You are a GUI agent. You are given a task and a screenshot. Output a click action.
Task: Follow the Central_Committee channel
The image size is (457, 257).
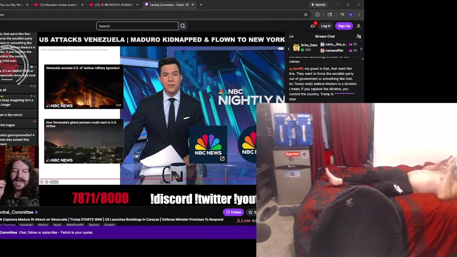233,212
